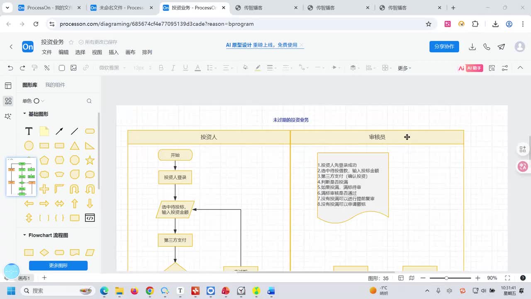Open the 单色 color style dropdown
This screenshot has height=299, width=531.
click(x=33, y=101)
